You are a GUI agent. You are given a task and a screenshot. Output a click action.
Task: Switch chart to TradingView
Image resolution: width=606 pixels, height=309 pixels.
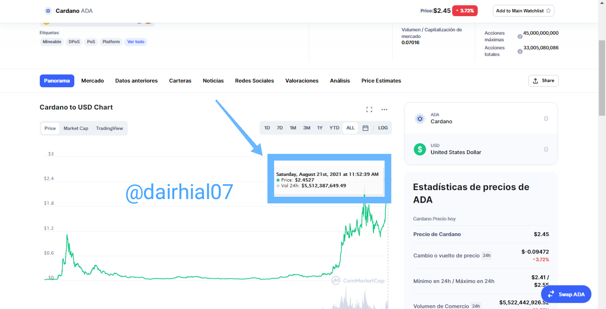pyautogui.click(x=109, y=128)
